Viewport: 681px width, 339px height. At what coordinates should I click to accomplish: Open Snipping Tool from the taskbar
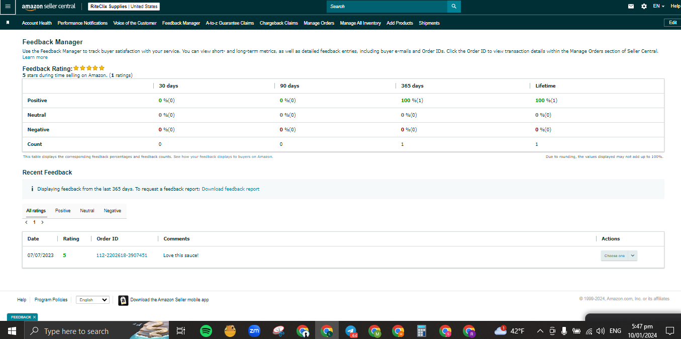click(279, 331)
